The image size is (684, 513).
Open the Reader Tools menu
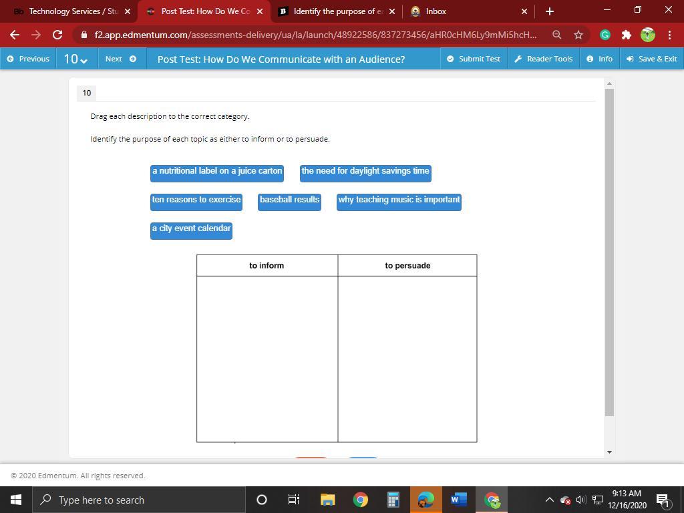point(543,59)
